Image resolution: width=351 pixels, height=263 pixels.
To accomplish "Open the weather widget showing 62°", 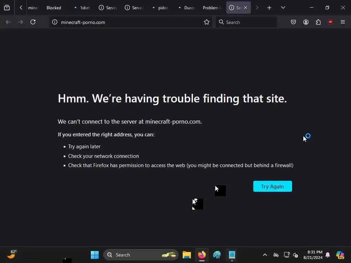I will click(12, 254).
